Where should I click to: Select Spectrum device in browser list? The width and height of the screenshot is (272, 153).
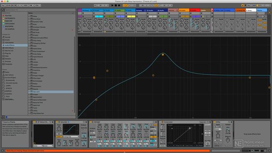37,105
